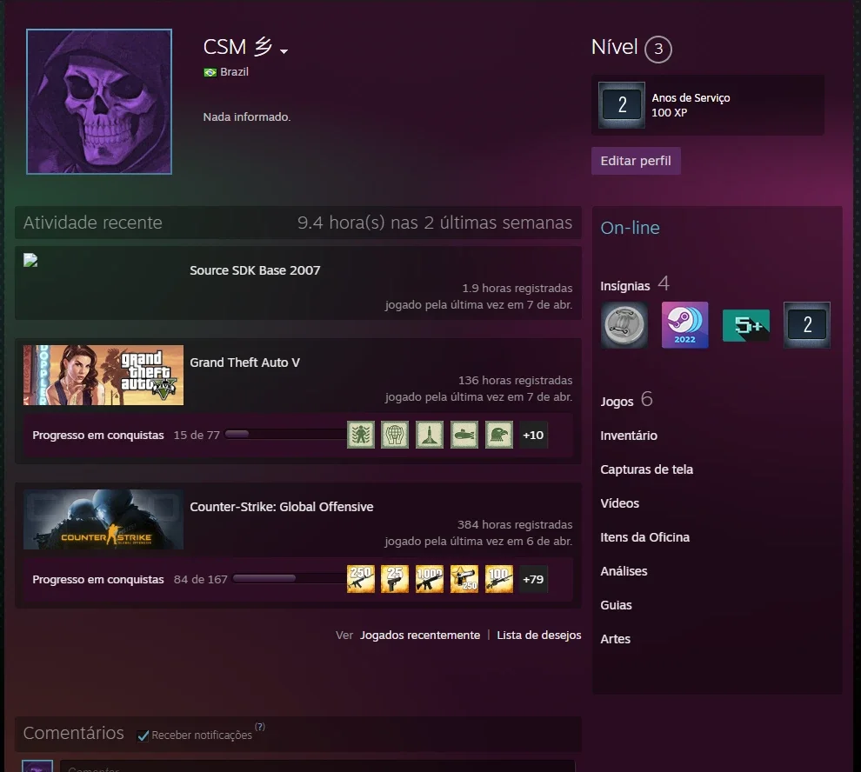Open CS:GO 100 sniper achievement icon
Screen dimensions: 861x772
coord(499,579)
